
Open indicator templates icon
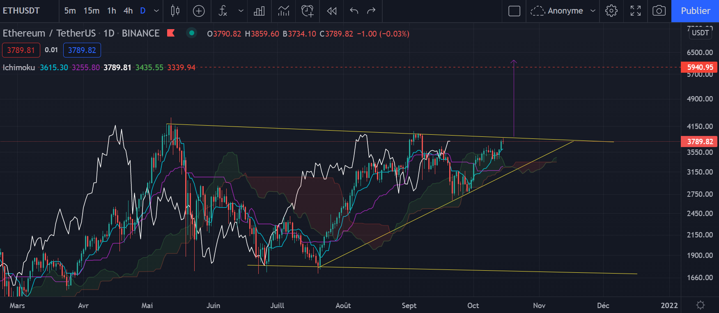point(283,11)
